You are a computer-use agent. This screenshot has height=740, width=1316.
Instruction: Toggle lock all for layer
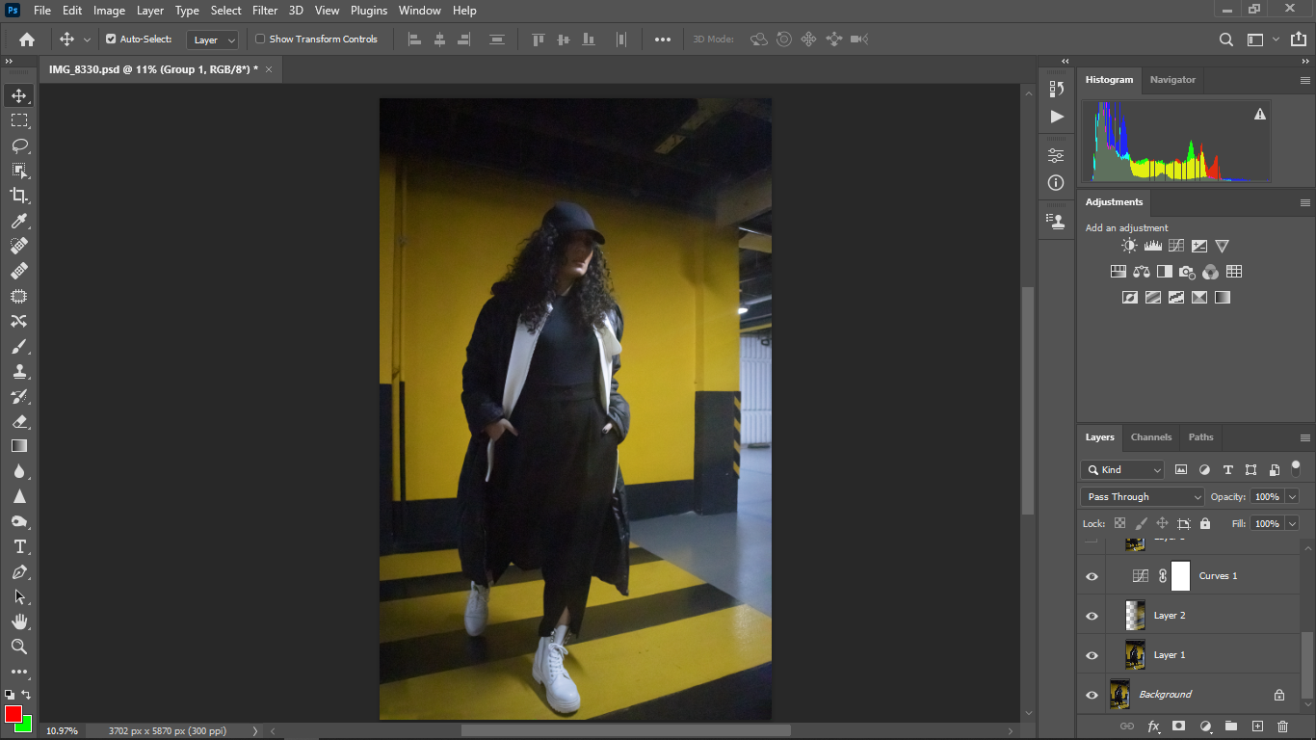tap(1204, 523)
